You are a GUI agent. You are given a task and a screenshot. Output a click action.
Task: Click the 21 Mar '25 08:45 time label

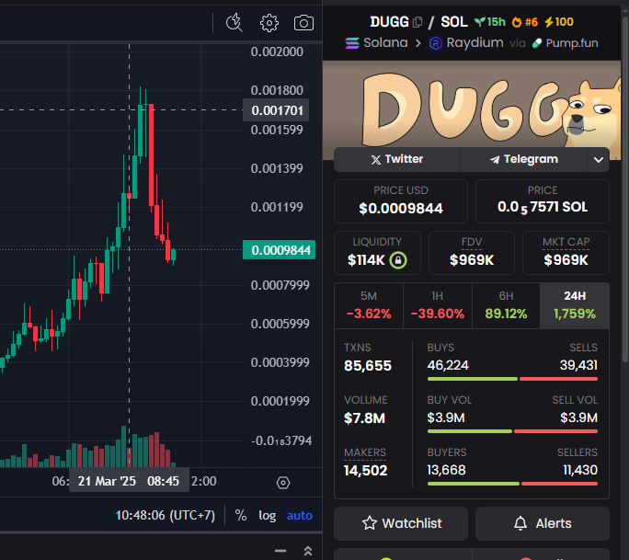129,481
